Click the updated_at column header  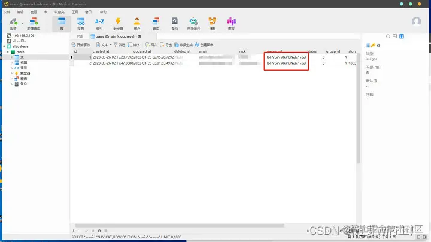(142, 51)
